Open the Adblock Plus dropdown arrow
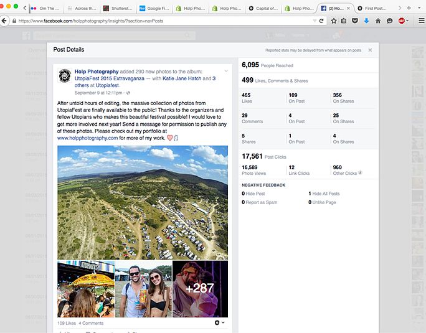This screenshot has height=333, width=426. point(407,21)
